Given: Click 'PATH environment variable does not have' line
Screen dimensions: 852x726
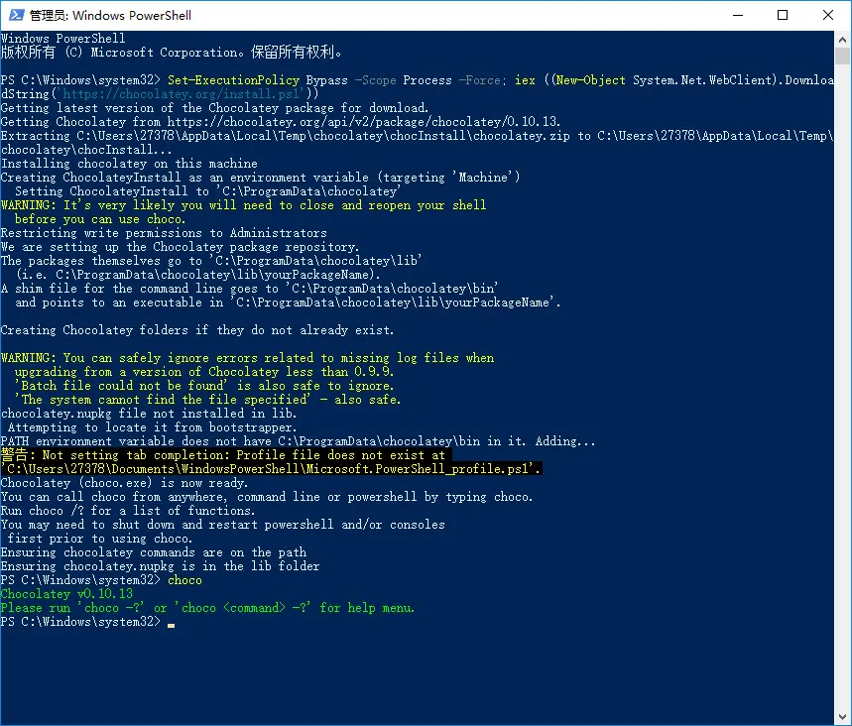Looking at the screenshot, I should coord(298,441).
